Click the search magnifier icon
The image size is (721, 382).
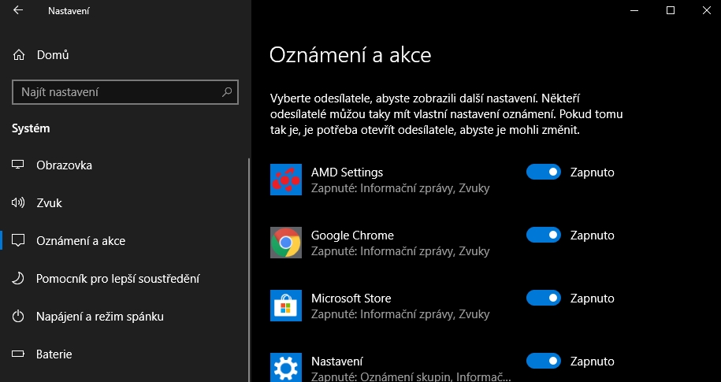click(227, 92)
